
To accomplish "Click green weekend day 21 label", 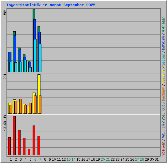I will pyautogui.click(x=108, y=159).
